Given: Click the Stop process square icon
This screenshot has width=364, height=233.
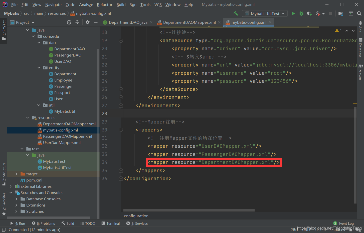Looking at the screenshot, I should point(330,13).
